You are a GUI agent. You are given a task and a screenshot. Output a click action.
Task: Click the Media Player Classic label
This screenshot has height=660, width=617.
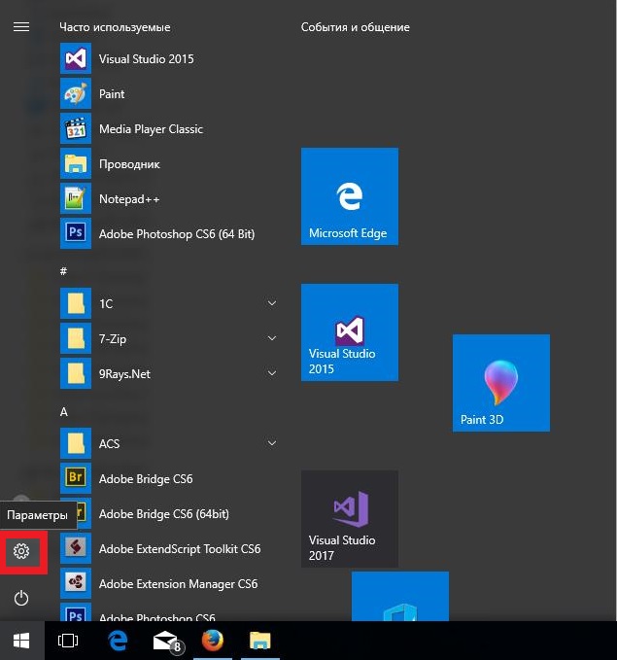pyautogui.click(x=152, y=129)
